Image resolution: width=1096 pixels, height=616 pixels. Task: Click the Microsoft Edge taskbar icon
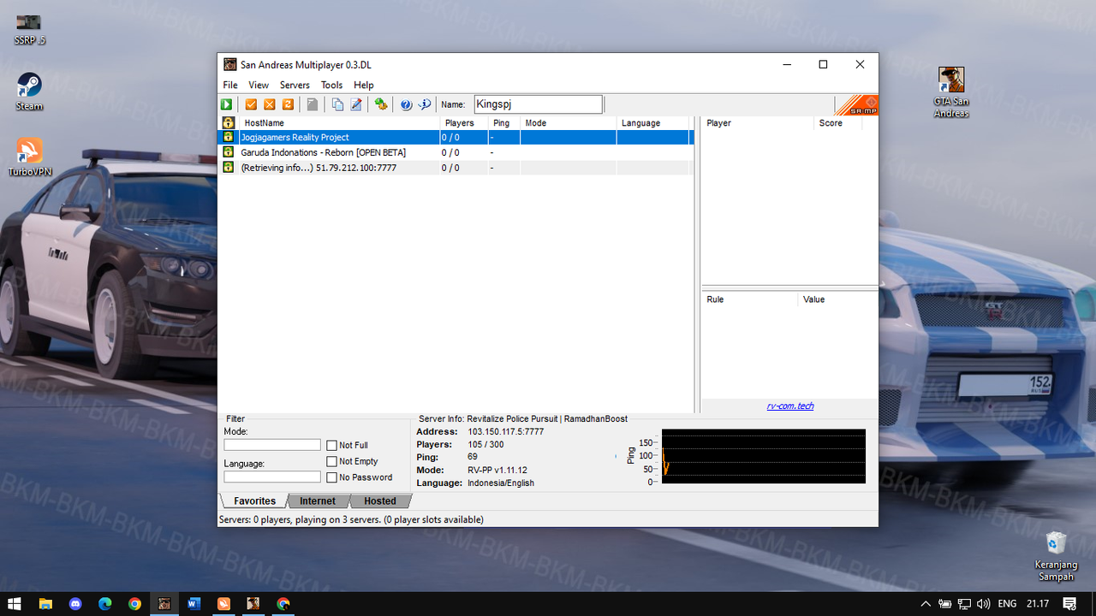pyautogui.click(x=105, y=603)
